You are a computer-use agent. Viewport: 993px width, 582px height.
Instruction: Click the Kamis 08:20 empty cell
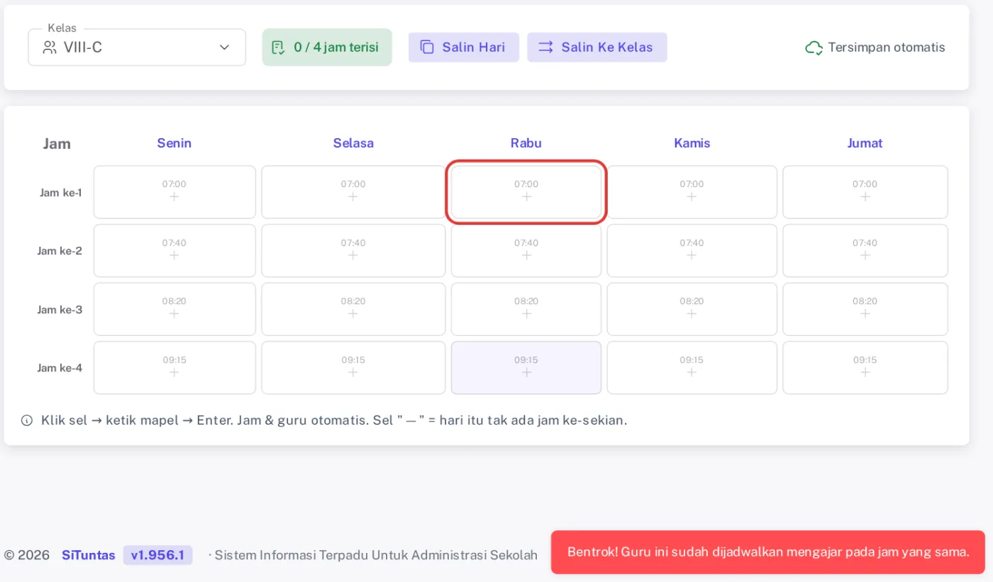point(692,309)
